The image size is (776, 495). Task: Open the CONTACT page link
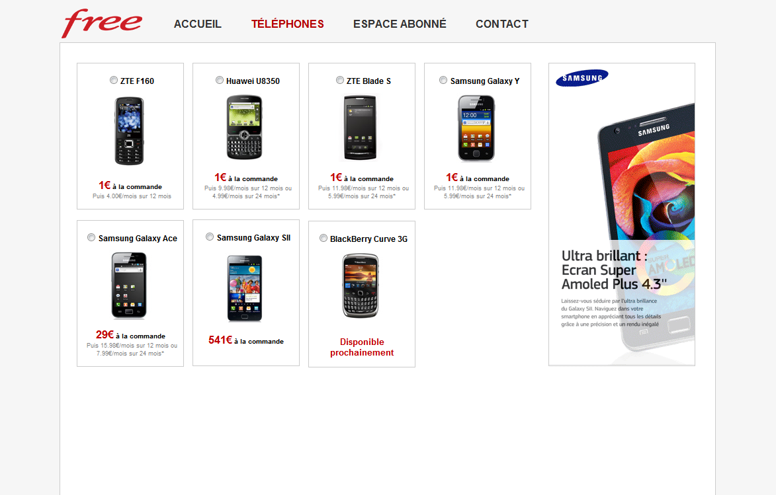[x=502, y=24]
